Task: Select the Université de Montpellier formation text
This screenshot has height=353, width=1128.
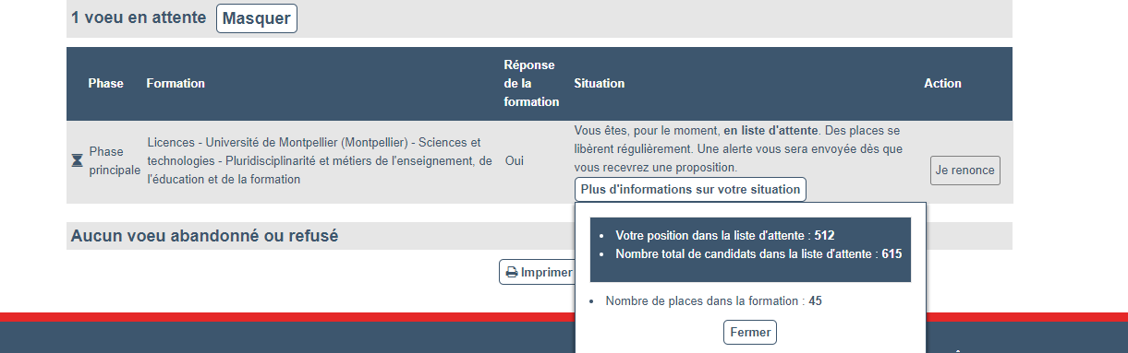Action: [x=320, y=161]
